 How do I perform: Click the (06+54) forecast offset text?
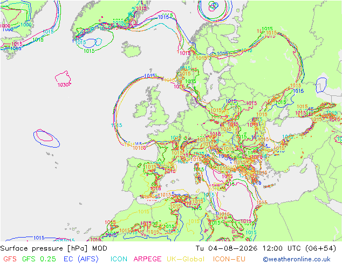tap(321, 248)
